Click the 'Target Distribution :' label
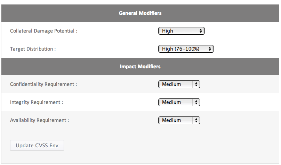 (33, 49)
